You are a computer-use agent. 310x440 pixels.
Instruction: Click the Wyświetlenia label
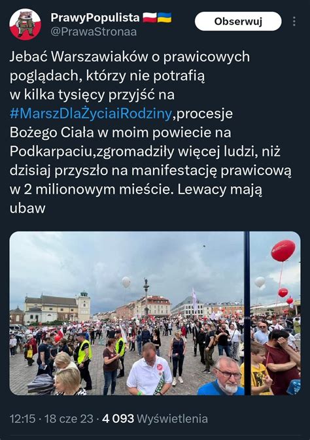click(173, 419)
